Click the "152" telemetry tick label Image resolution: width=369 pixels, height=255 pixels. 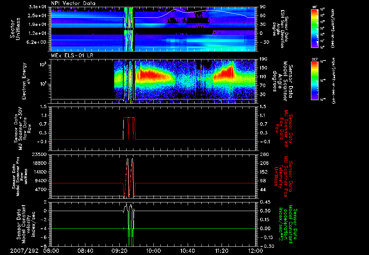coord(263,172)
